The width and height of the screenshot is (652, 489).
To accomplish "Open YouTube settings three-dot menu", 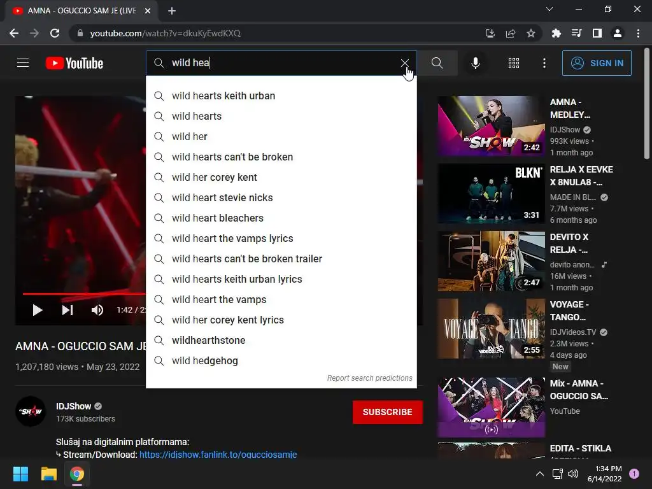I will point(544,63).
